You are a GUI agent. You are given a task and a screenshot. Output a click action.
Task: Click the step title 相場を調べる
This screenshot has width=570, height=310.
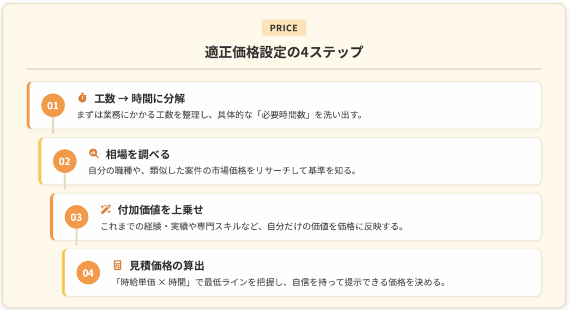click(137, 154)
